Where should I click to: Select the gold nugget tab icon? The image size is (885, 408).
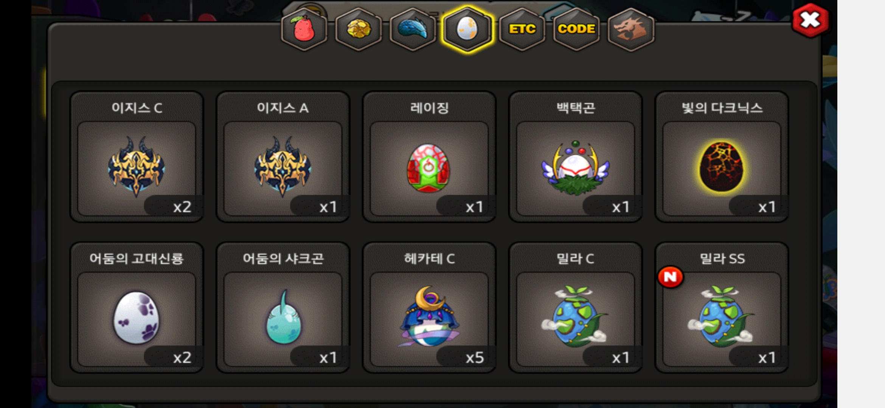[359, 29]
